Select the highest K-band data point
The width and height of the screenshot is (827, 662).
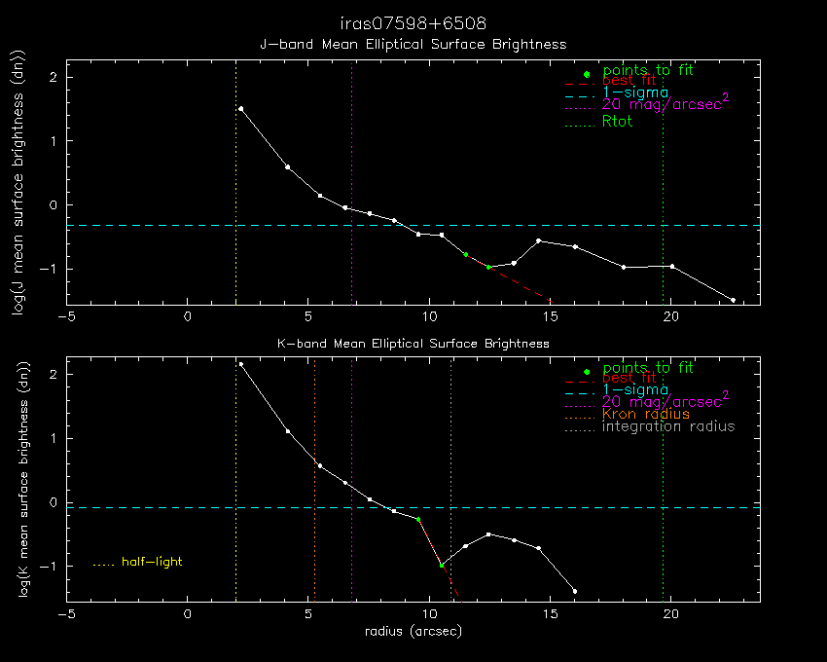(x=240, y=364)
